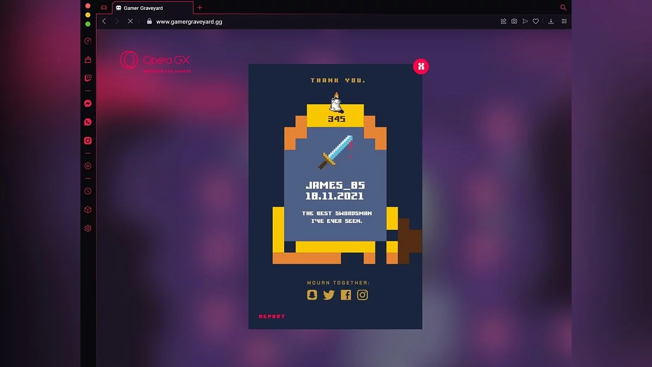The height and width of the screenshot is (367, 652).
Task: Open Settings gear in sidebar
Action: click(88, 228)
